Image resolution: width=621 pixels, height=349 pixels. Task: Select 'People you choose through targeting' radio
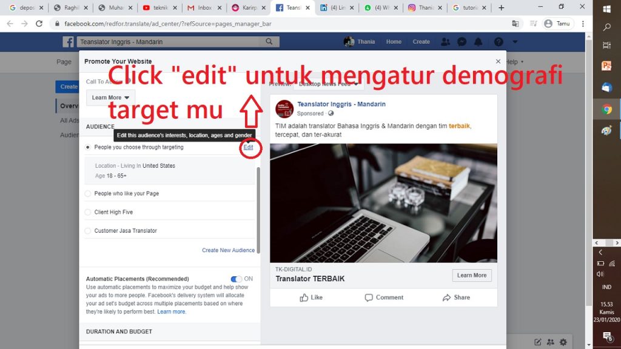pos(88,147)
